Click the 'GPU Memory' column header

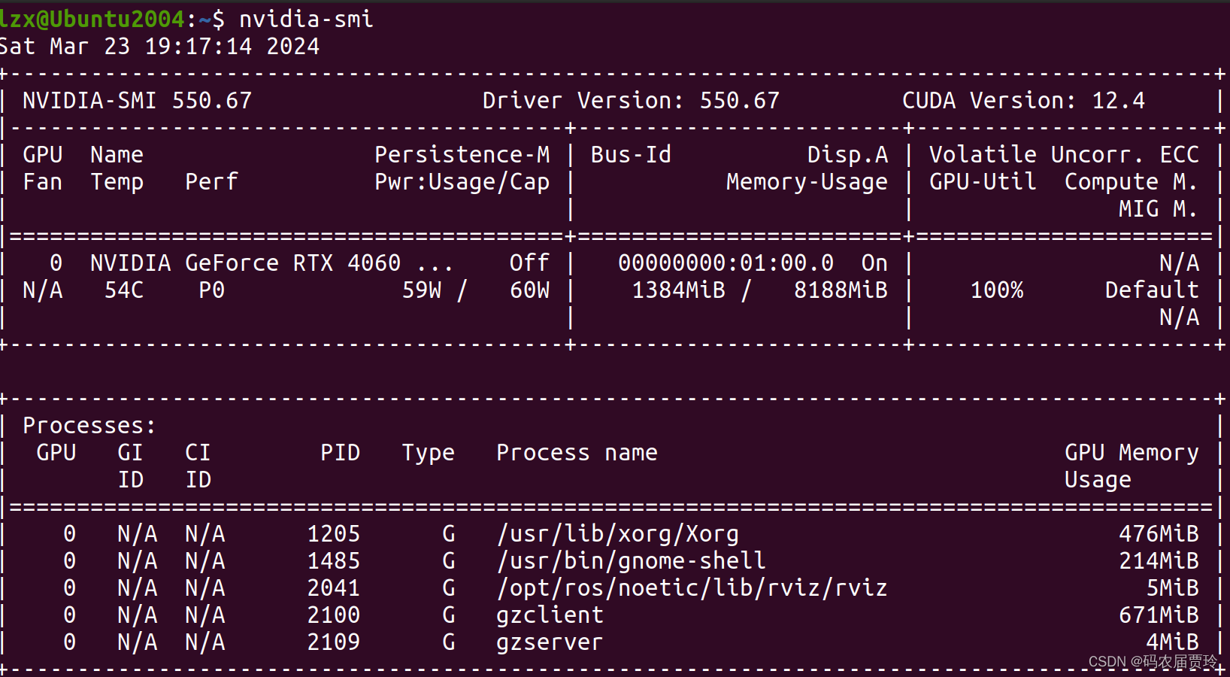coord(1132,453)
